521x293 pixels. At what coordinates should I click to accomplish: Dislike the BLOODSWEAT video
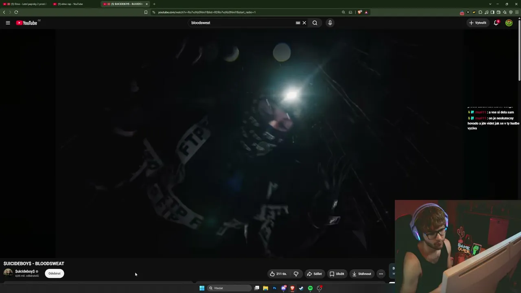point(296,274)
